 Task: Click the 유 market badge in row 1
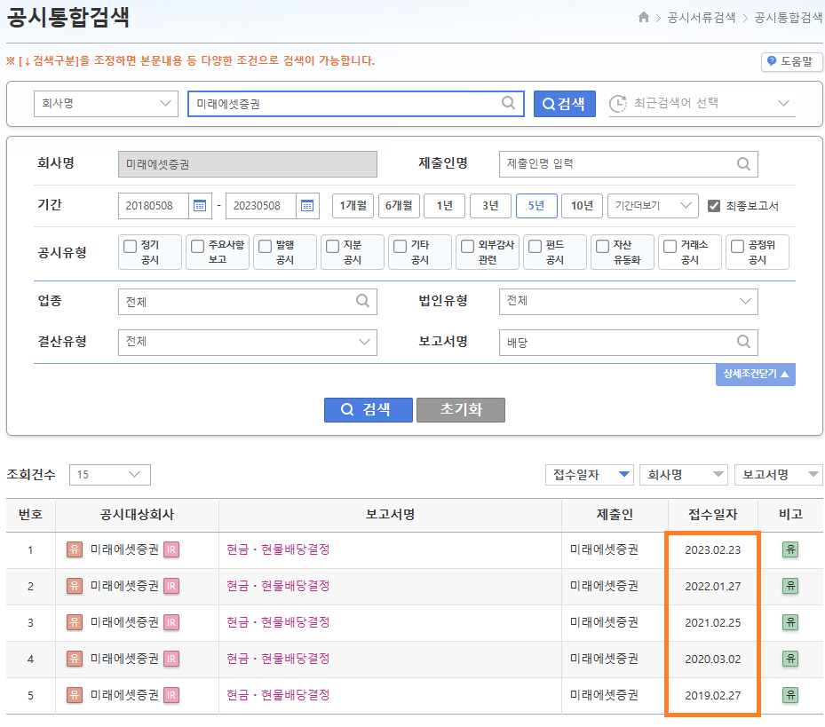[75, 549]
